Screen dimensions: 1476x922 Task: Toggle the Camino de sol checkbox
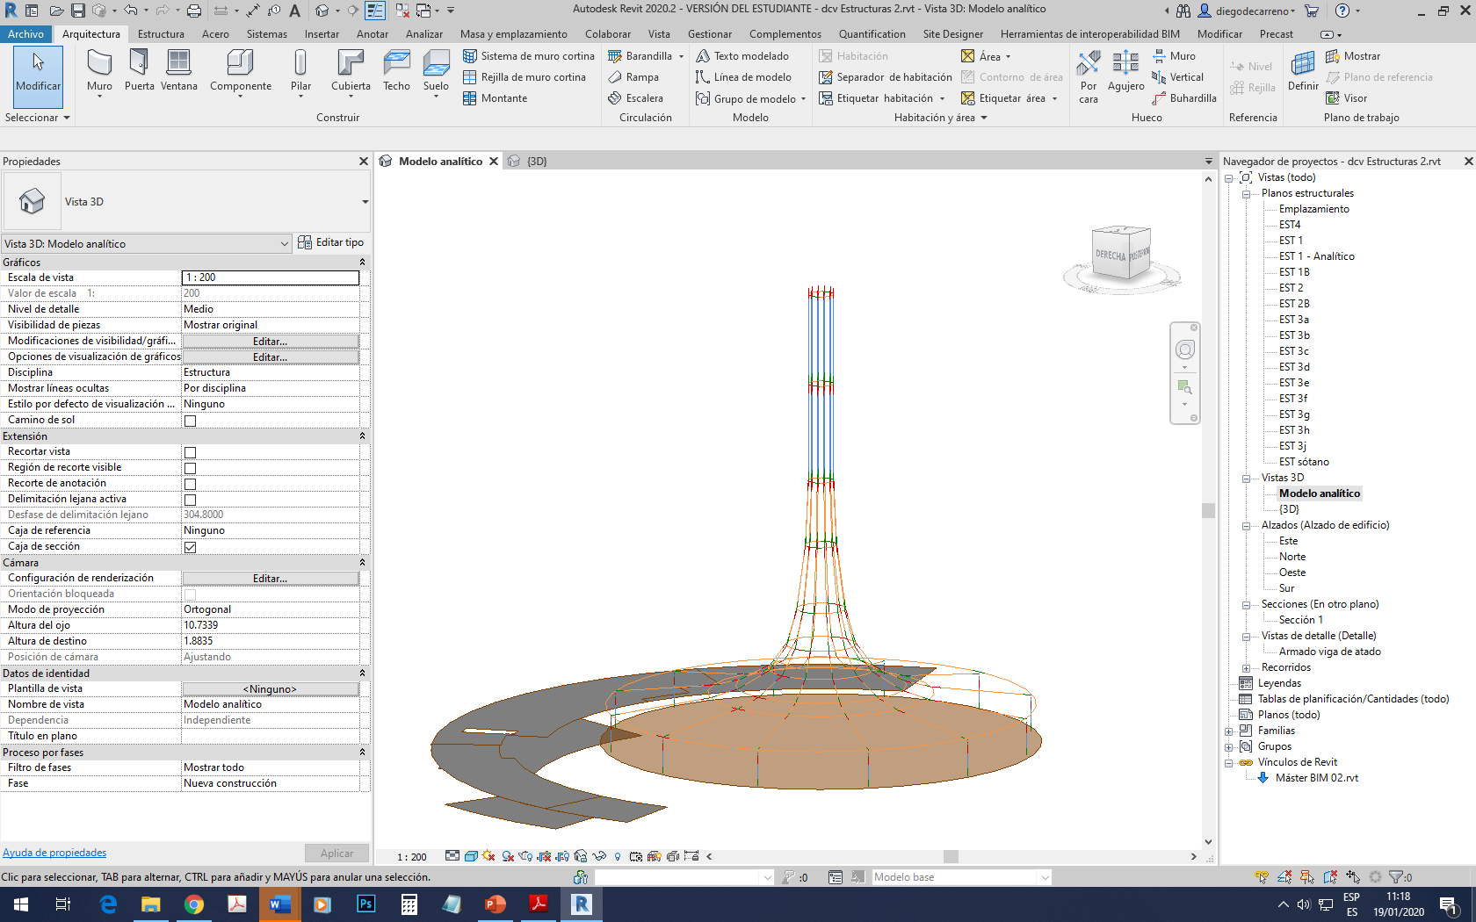(190, 421)
